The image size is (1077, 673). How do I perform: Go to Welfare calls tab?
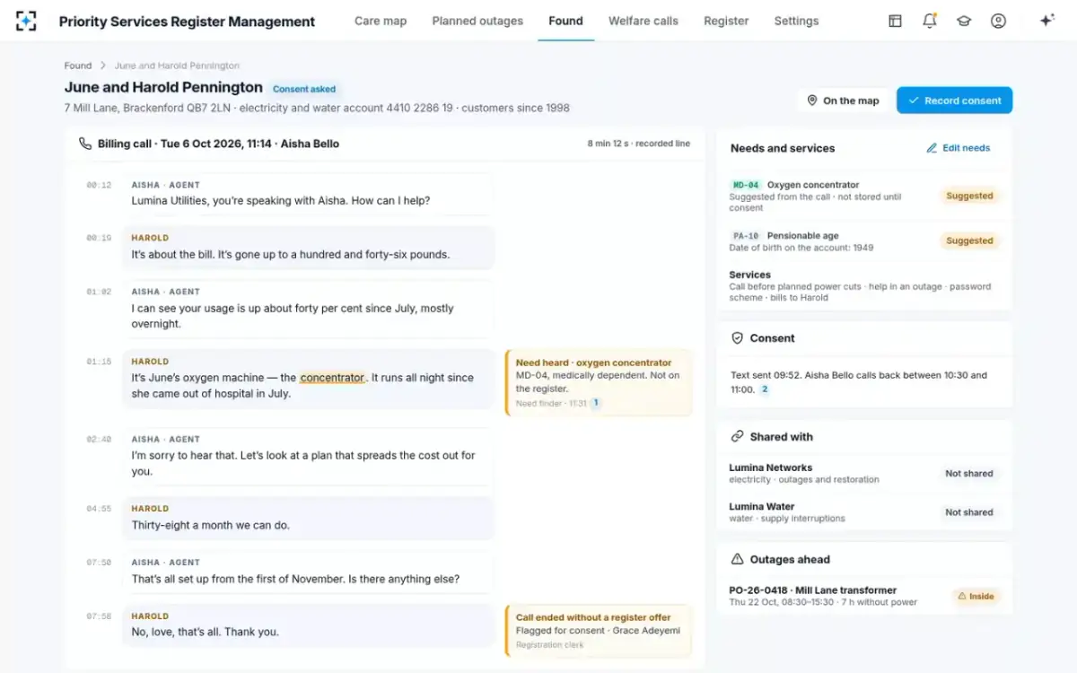[x=644, y=21]
